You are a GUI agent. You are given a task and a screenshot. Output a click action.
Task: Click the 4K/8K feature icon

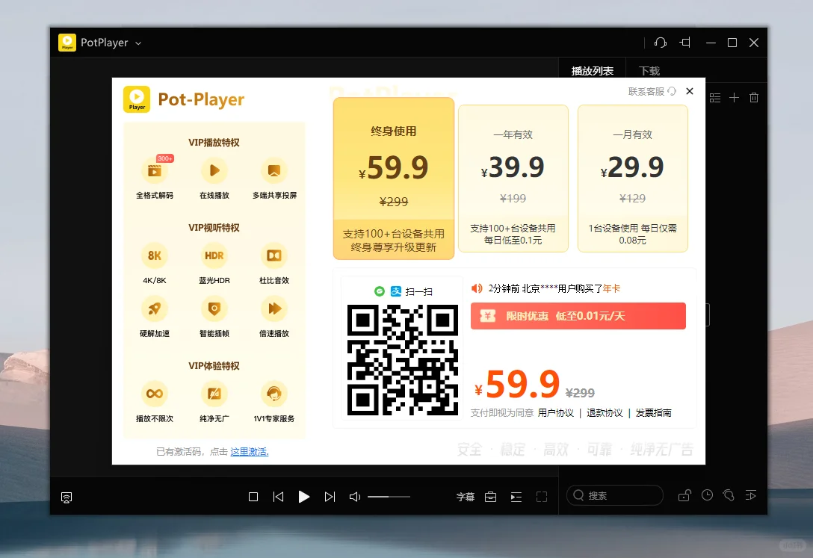click(x=155, y=256)
